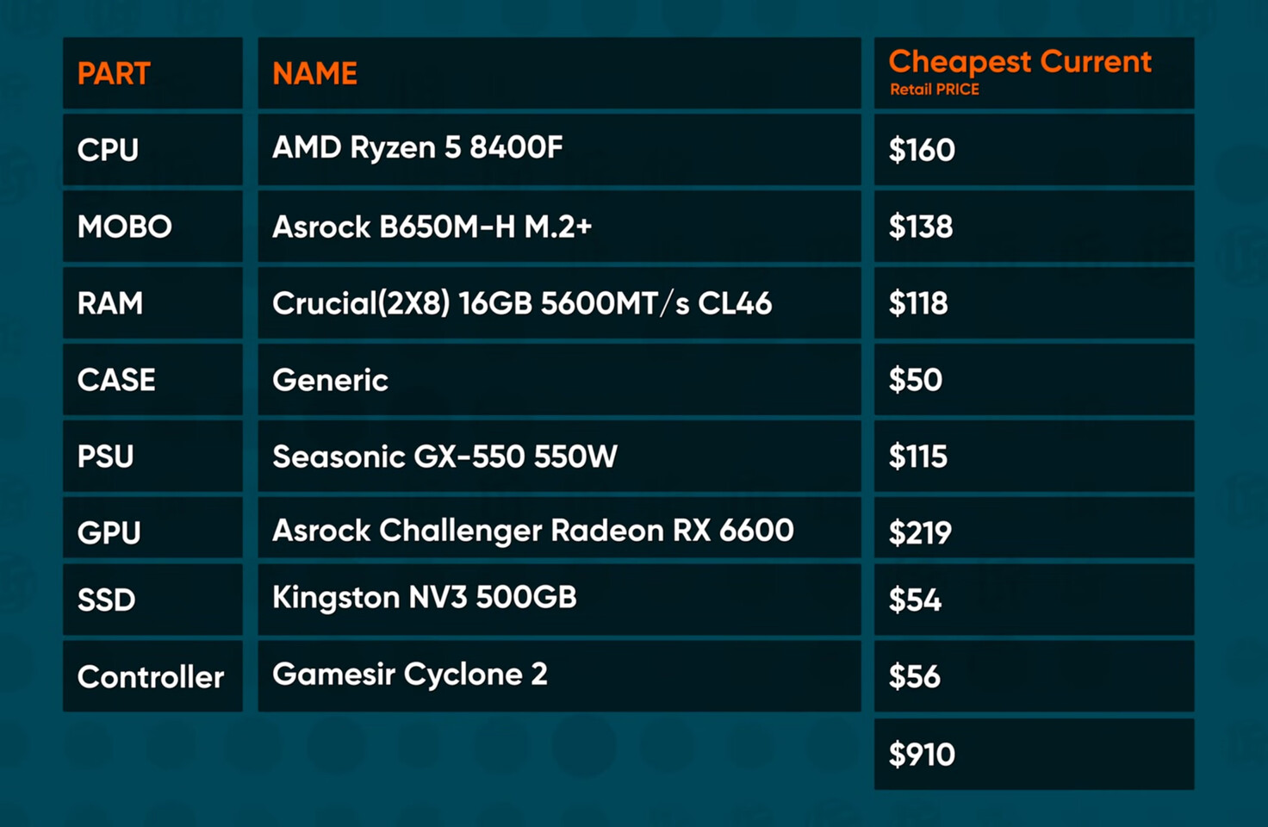Click the $115 PSU price
Image resolution: width=1268 pixels, height=827 pixels.
918,457
